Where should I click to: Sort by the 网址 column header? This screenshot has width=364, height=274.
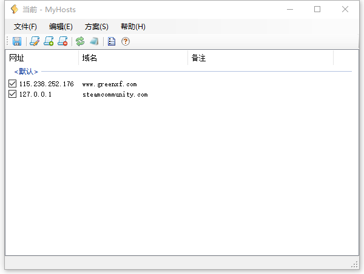coord(42,58)
